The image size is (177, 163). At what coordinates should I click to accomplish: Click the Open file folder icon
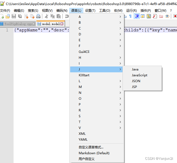tap(8, 16)
